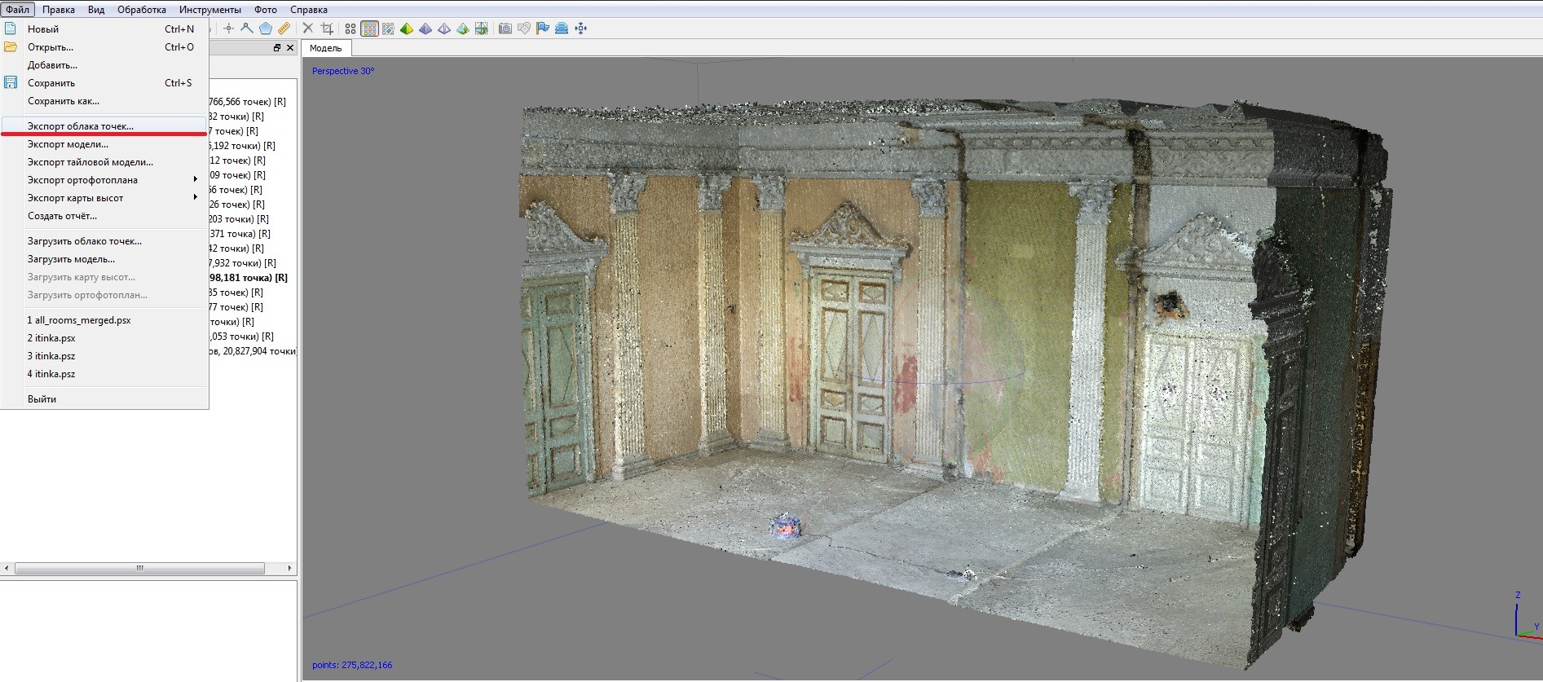This screenshot has width=1543, height=682.
Task: Switch to the Модель tab
Action: coord(326,48)
